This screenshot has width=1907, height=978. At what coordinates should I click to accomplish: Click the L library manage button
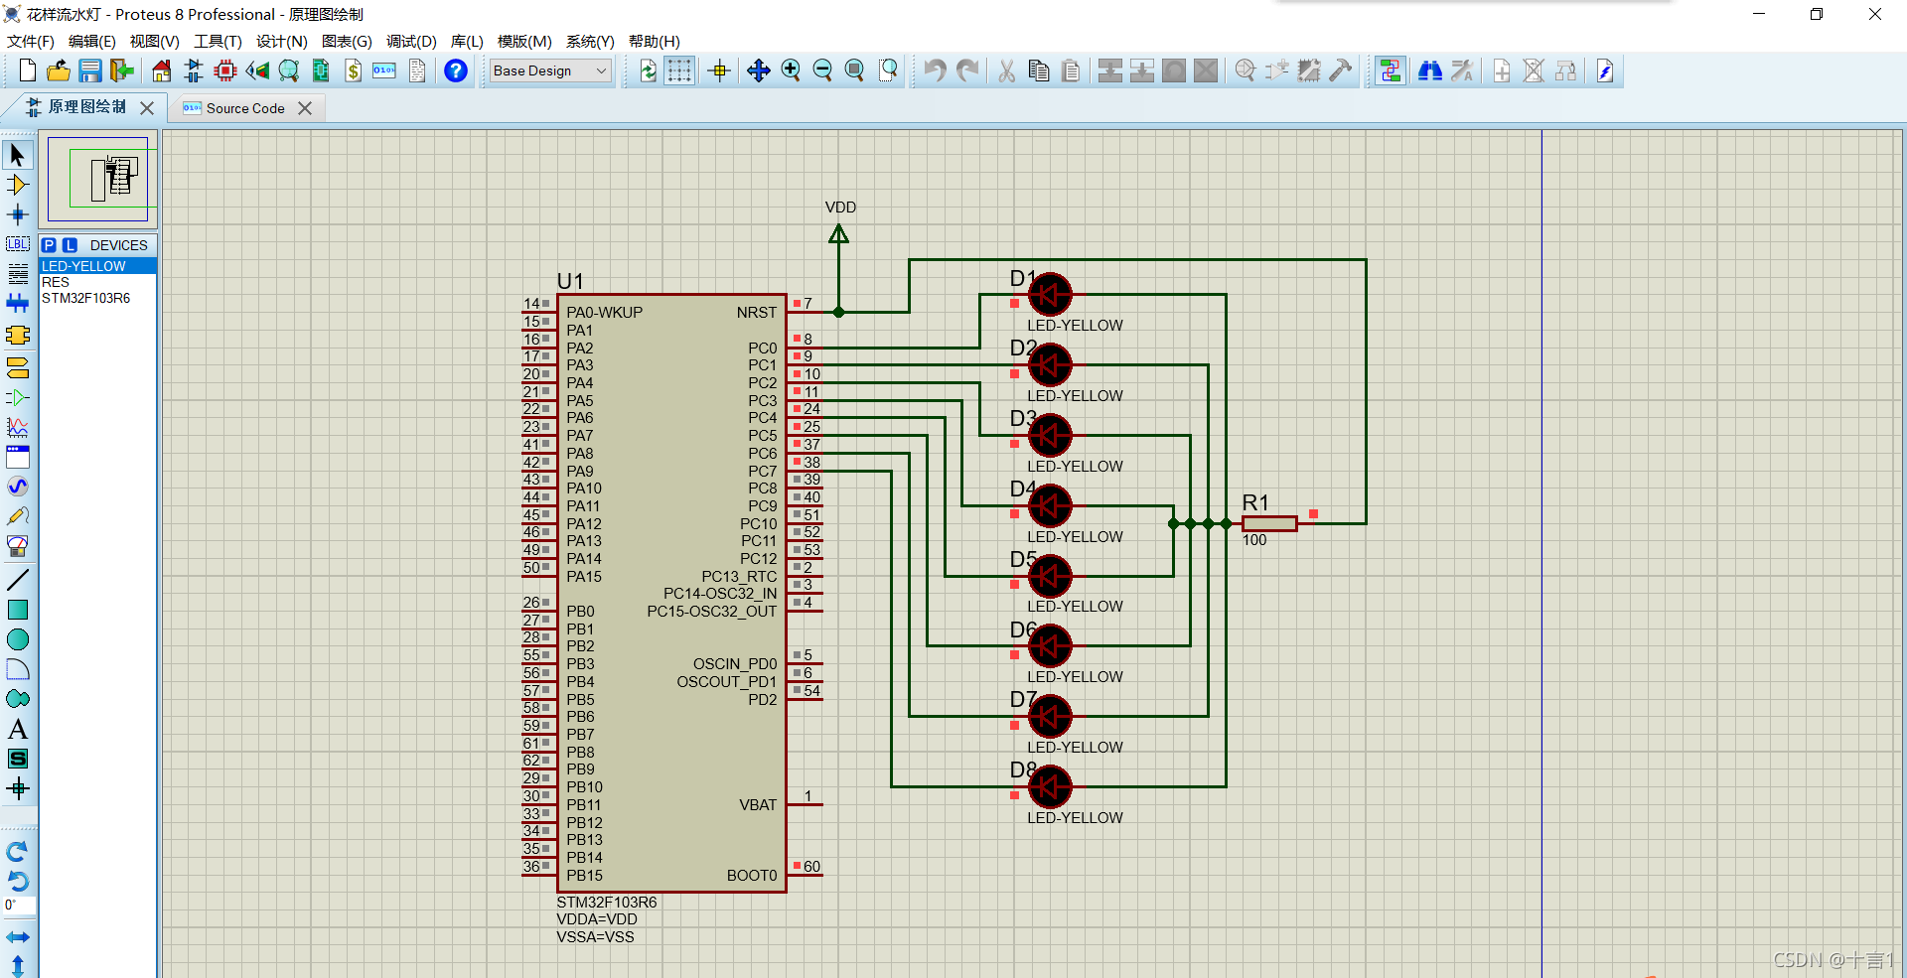[x=70, y=245]
